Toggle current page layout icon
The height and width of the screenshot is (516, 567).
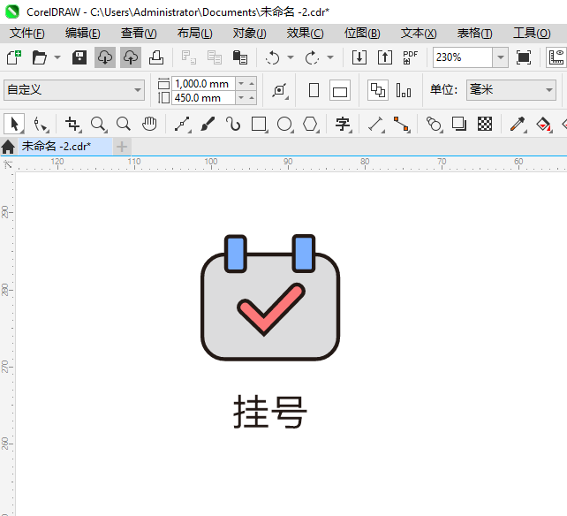tap(404, 90)
